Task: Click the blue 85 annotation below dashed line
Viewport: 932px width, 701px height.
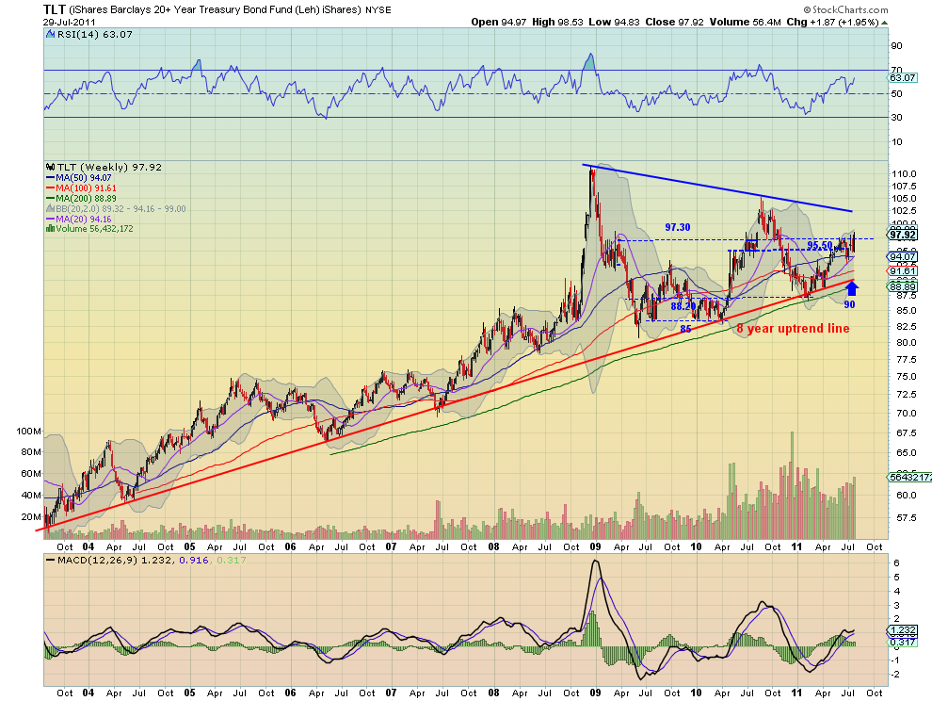Action: click(685, 329)
